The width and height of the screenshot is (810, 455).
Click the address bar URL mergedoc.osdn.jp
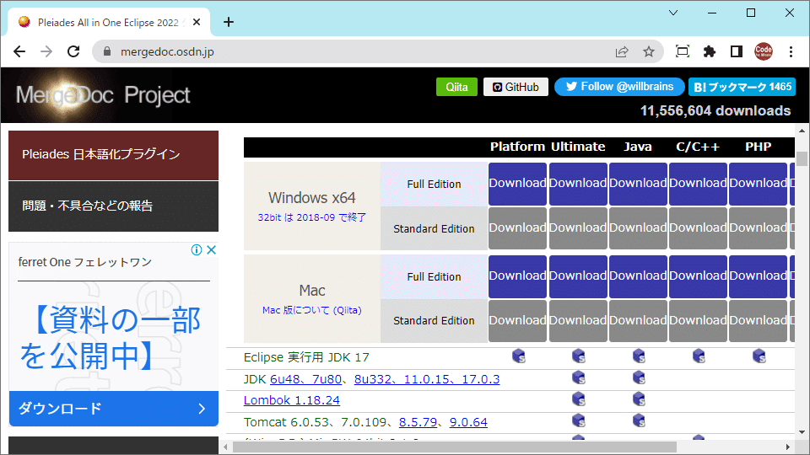coord(167,51)
